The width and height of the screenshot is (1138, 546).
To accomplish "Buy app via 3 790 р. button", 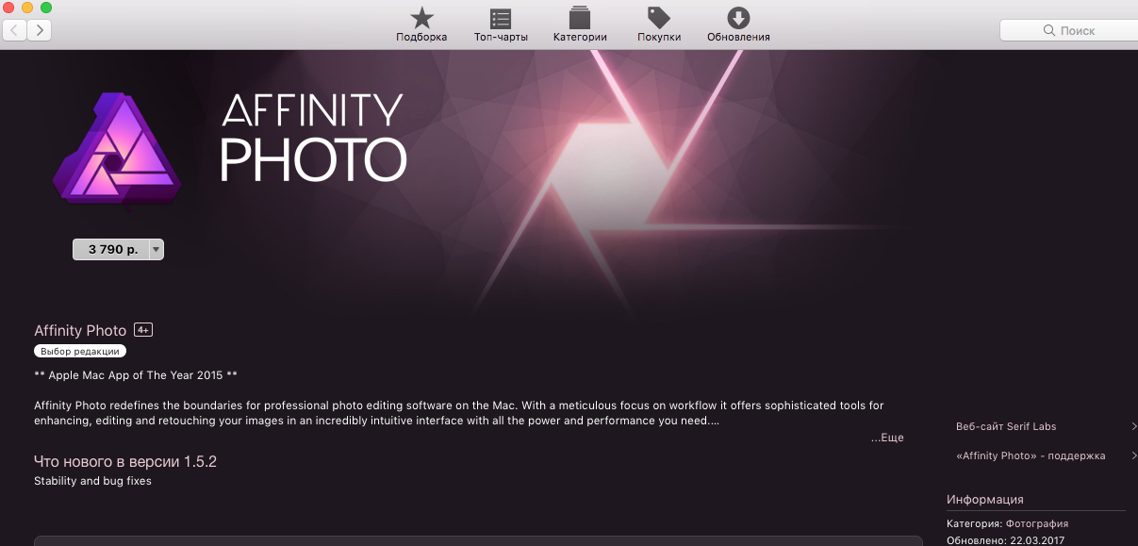I will pos(110,250).
